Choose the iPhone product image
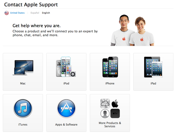178x135 pixels. coord(110,67)
